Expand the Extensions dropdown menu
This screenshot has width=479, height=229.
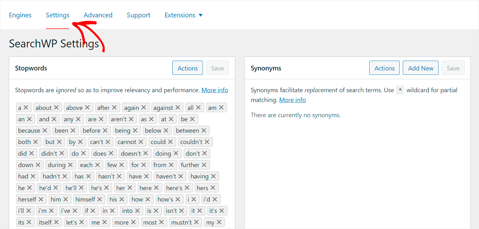point(184,15)
